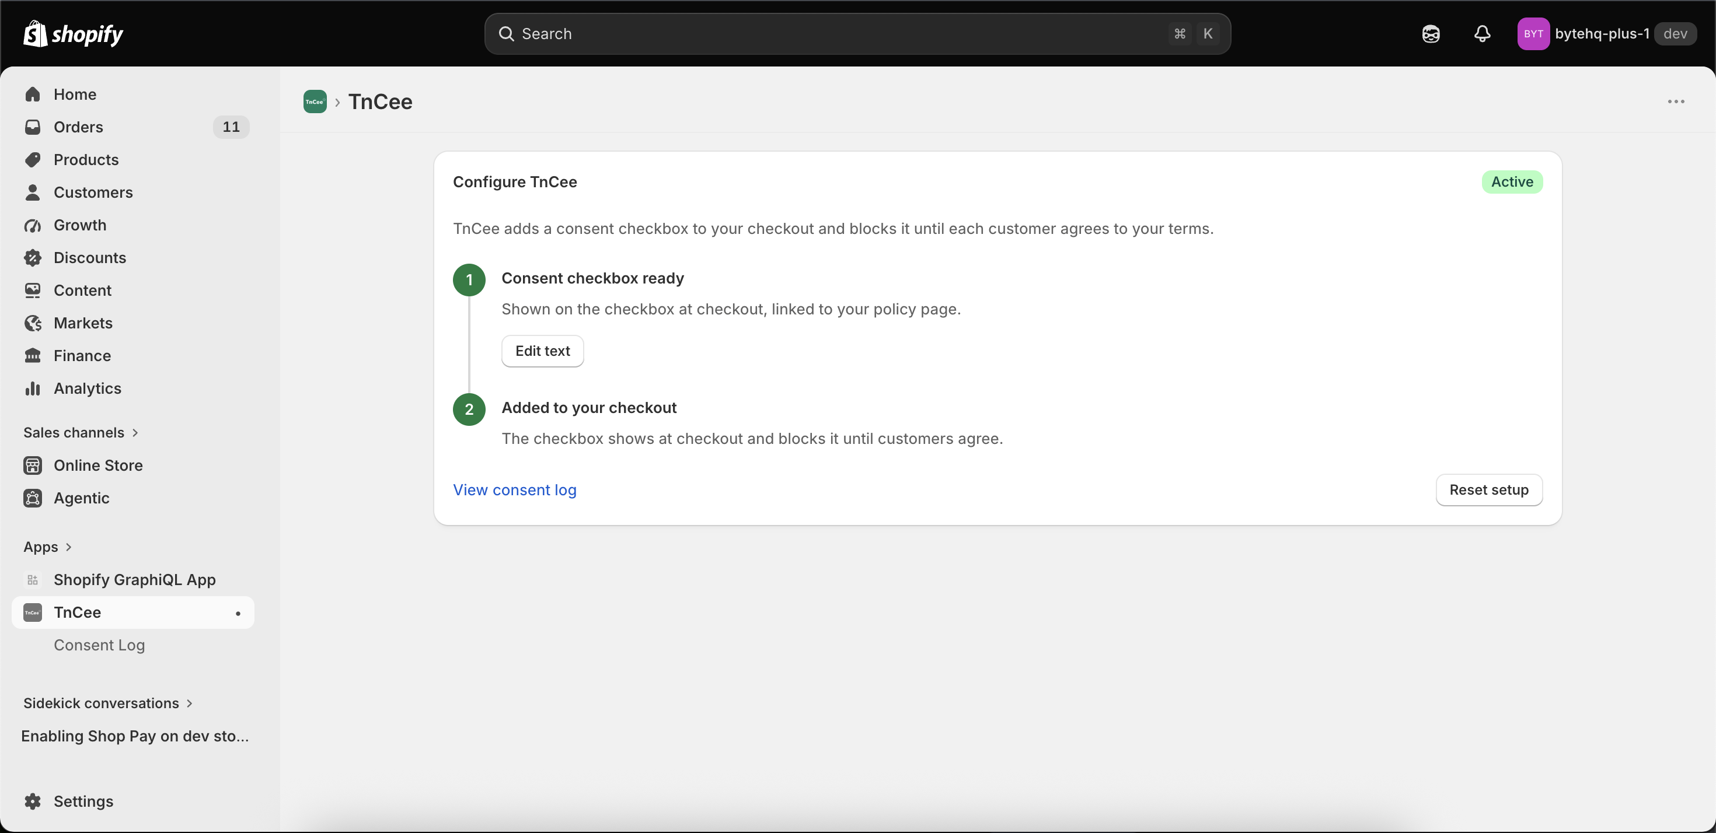Click the Growth gauge icon

click(33, 225)
